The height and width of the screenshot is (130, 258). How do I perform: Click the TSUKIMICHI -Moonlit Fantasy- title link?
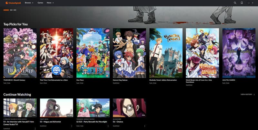[x=15, y=80]
